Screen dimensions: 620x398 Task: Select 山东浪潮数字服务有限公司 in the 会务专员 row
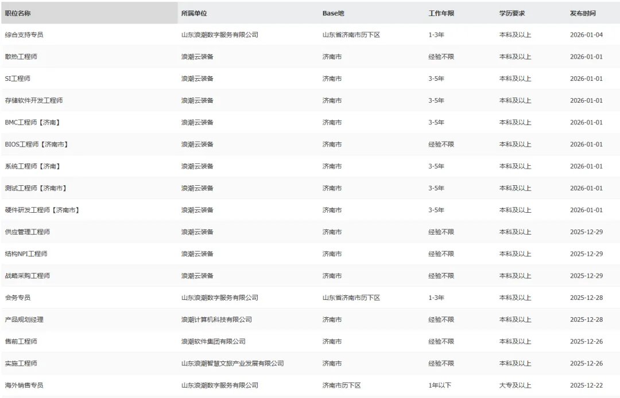pos(220,298)
